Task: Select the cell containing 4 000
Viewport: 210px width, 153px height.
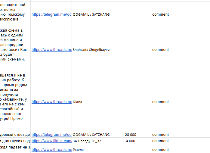Action: tap(131, 141)
